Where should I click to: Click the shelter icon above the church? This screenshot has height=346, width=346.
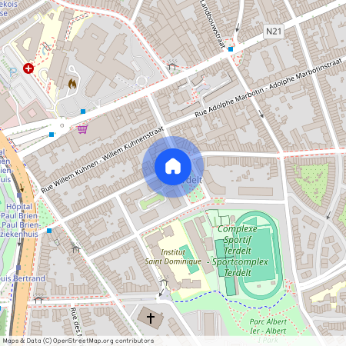164,281
